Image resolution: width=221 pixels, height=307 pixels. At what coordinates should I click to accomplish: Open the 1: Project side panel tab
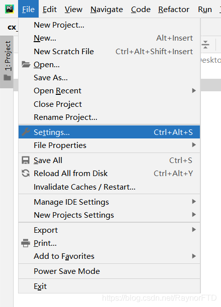point(7,62)
